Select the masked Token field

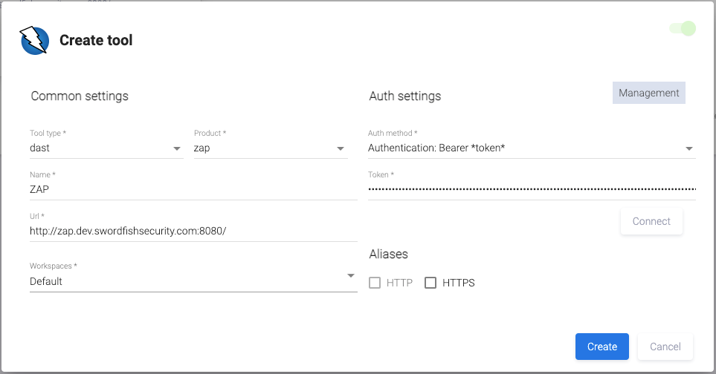pyautogui.click(x=532, y=189)
